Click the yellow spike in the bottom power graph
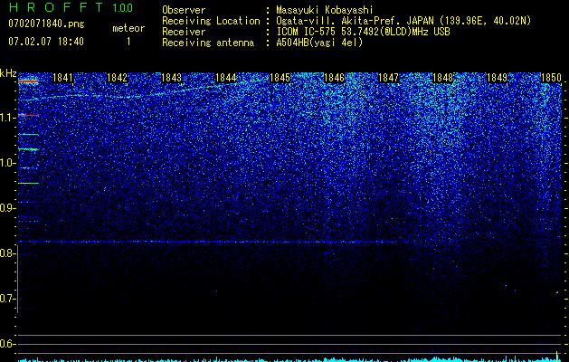569x362 pixels. [557, 355]
